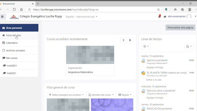
Task: Click the green shield extension icon
Action: [166, 10]
